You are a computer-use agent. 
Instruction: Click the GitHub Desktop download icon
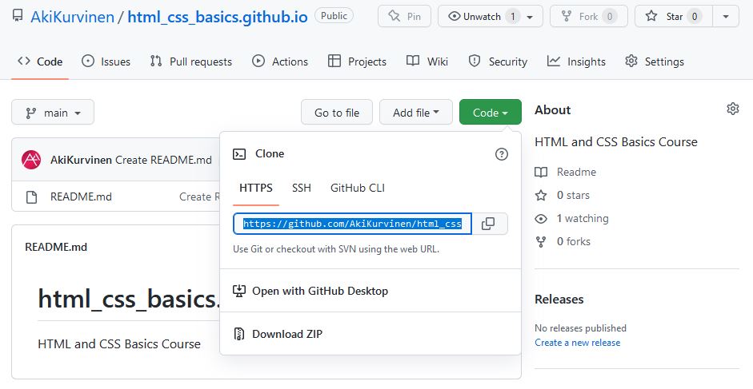(238, 291)
